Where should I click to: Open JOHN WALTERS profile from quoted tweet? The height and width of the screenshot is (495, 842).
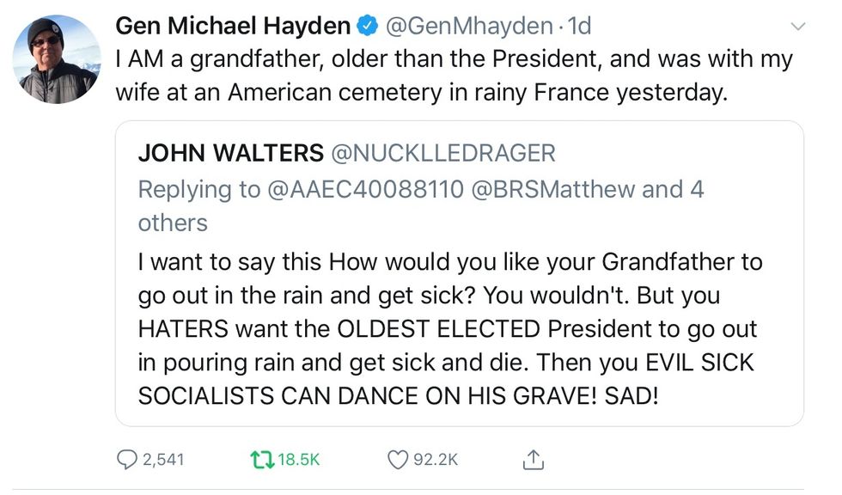[x=230, y=153]
